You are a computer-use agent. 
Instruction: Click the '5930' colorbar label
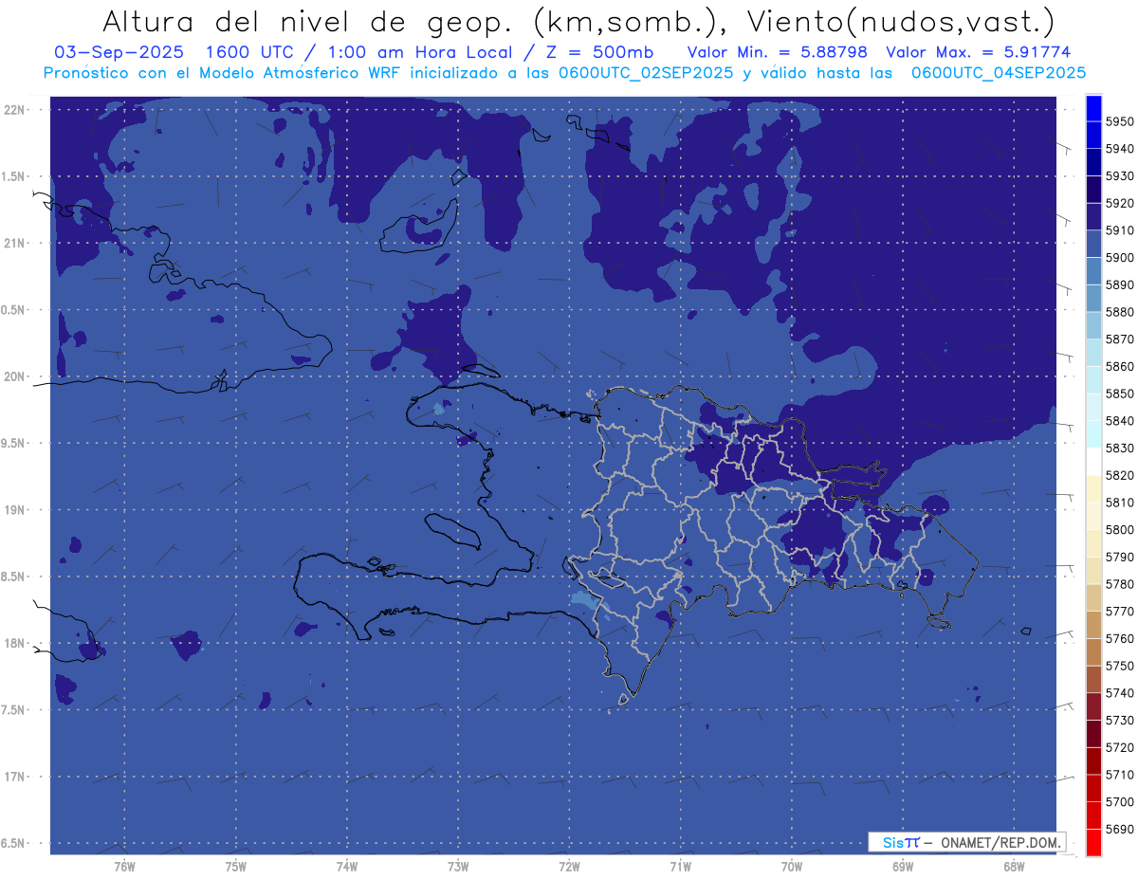click(x=1121, y=176)
